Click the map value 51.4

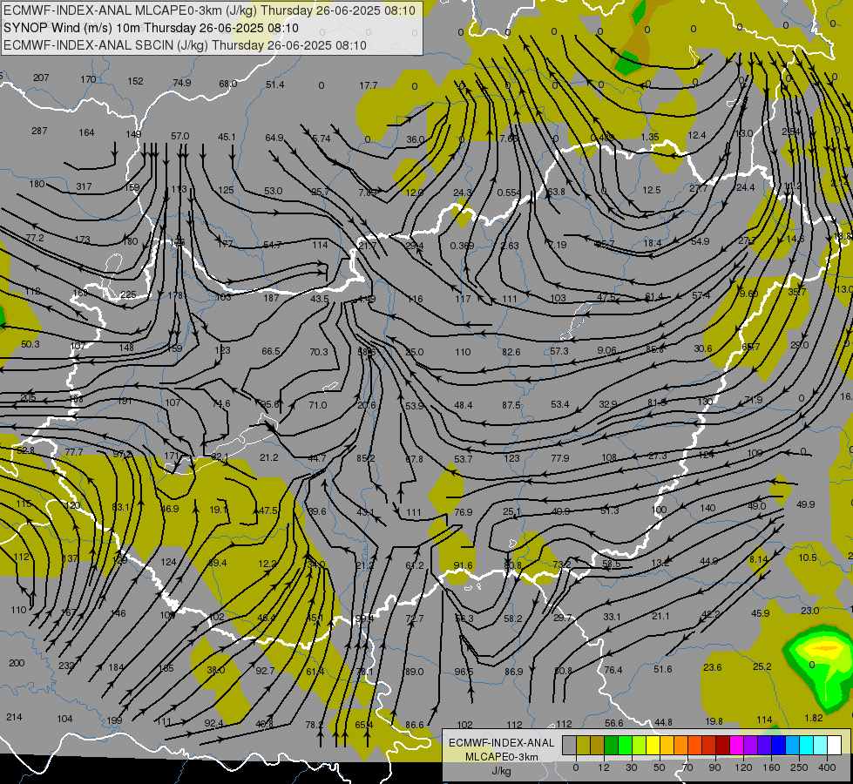pos(274,84)
